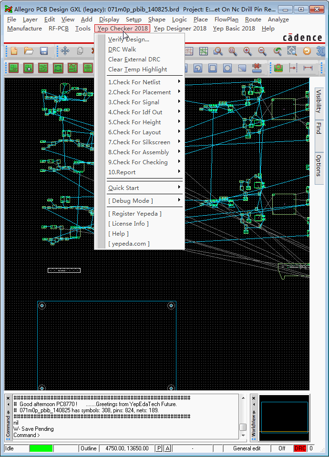Click the orange Refresh icon
This screenshot has height=457, width=329.
(307, 51)
